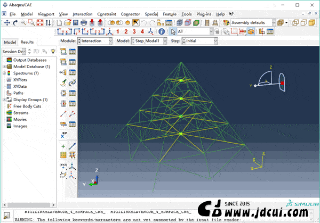Activate the Box Zoom tool
320x223 pixels.
[x=31, y=22]
